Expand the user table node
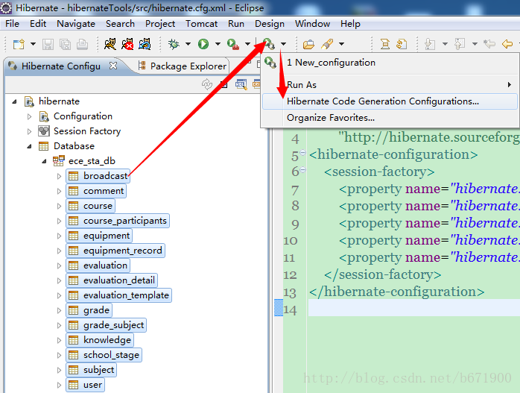Image resolution: width=520 pixels, height=393 pixels. point(59,385)
